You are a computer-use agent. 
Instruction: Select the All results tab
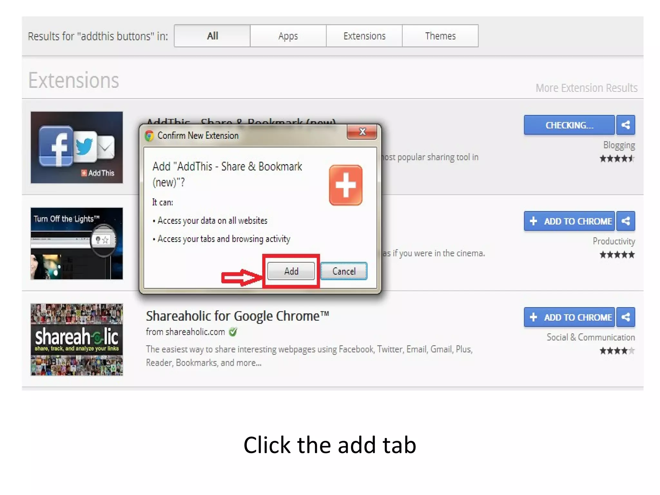(x=212, y=36)
